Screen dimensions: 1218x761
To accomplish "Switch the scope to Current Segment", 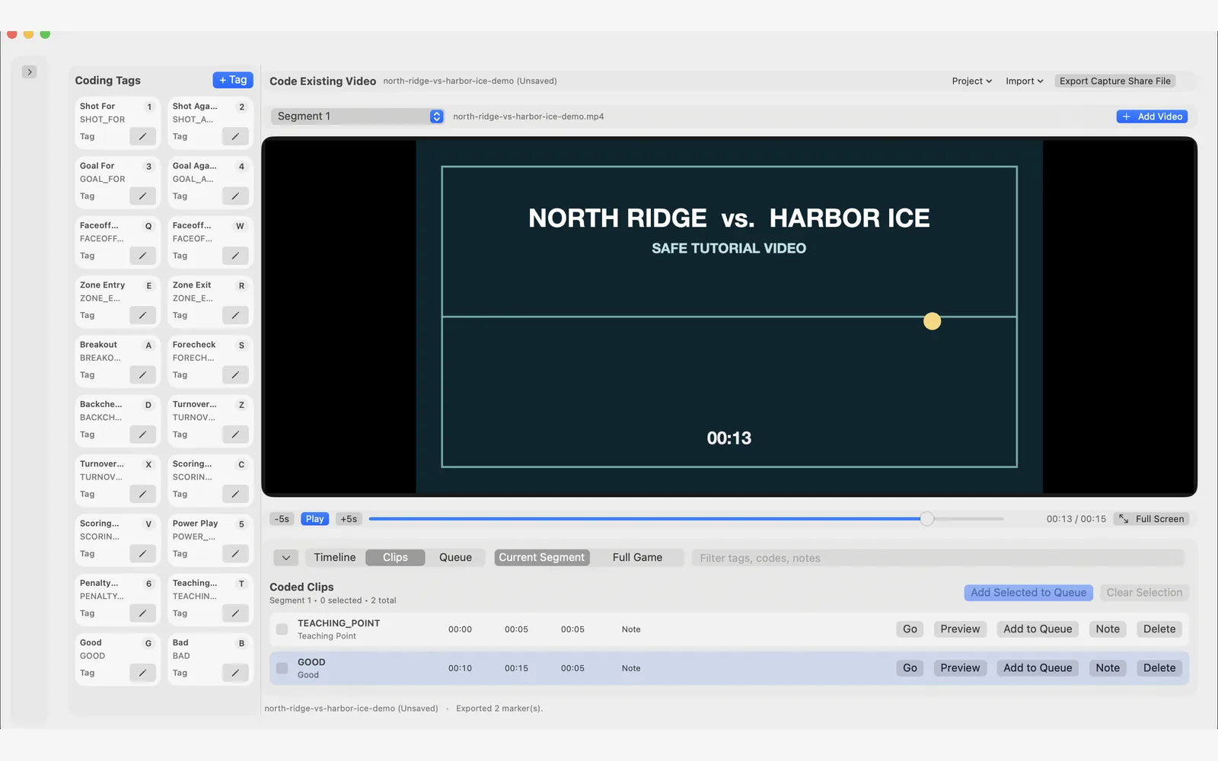I will click(542, 558).
